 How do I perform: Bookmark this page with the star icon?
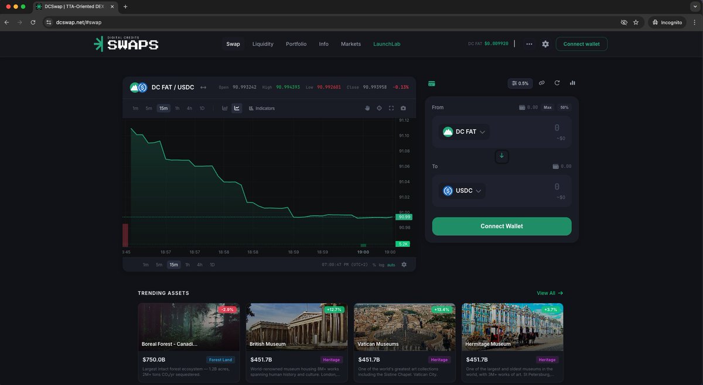pyautogui.click(x=636, y=22)
